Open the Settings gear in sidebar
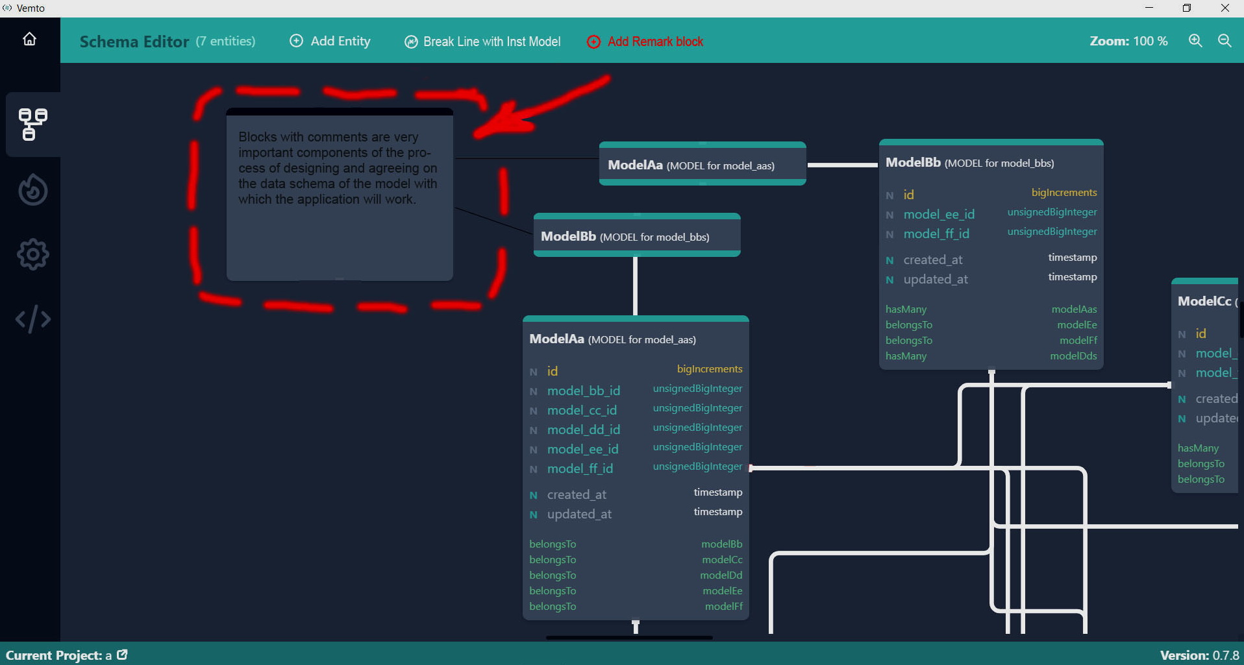This screenshot has width=1244, height=665. click(32, 254)
